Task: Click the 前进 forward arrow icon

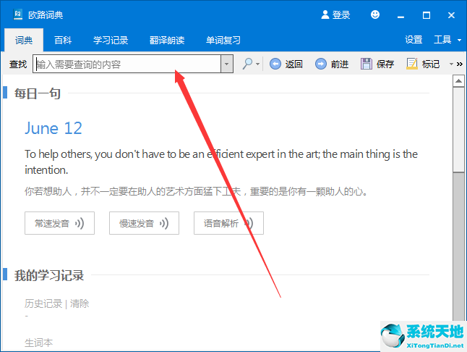Action: tap(321, 64)
